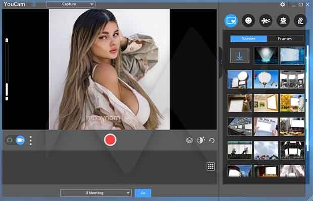
Task: Select the yellow taxi street scene
Action: (x=292, y=127)
